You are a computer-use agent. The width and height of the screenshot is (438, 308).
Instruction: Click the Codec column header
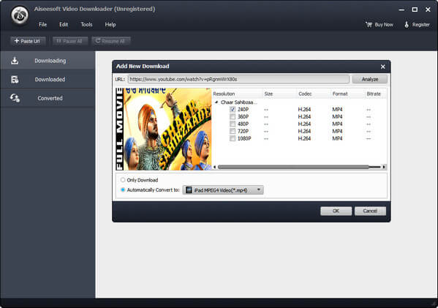click(314, 94)
